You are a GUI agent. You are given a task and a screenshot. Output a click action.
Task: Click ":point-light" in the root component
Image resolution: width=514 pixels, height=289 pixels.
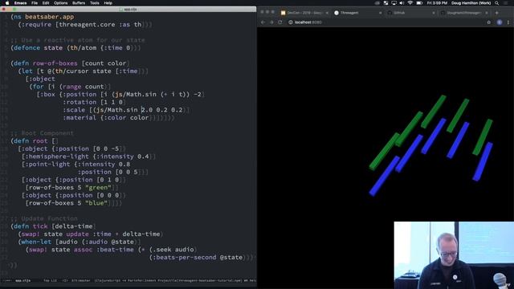47,164
